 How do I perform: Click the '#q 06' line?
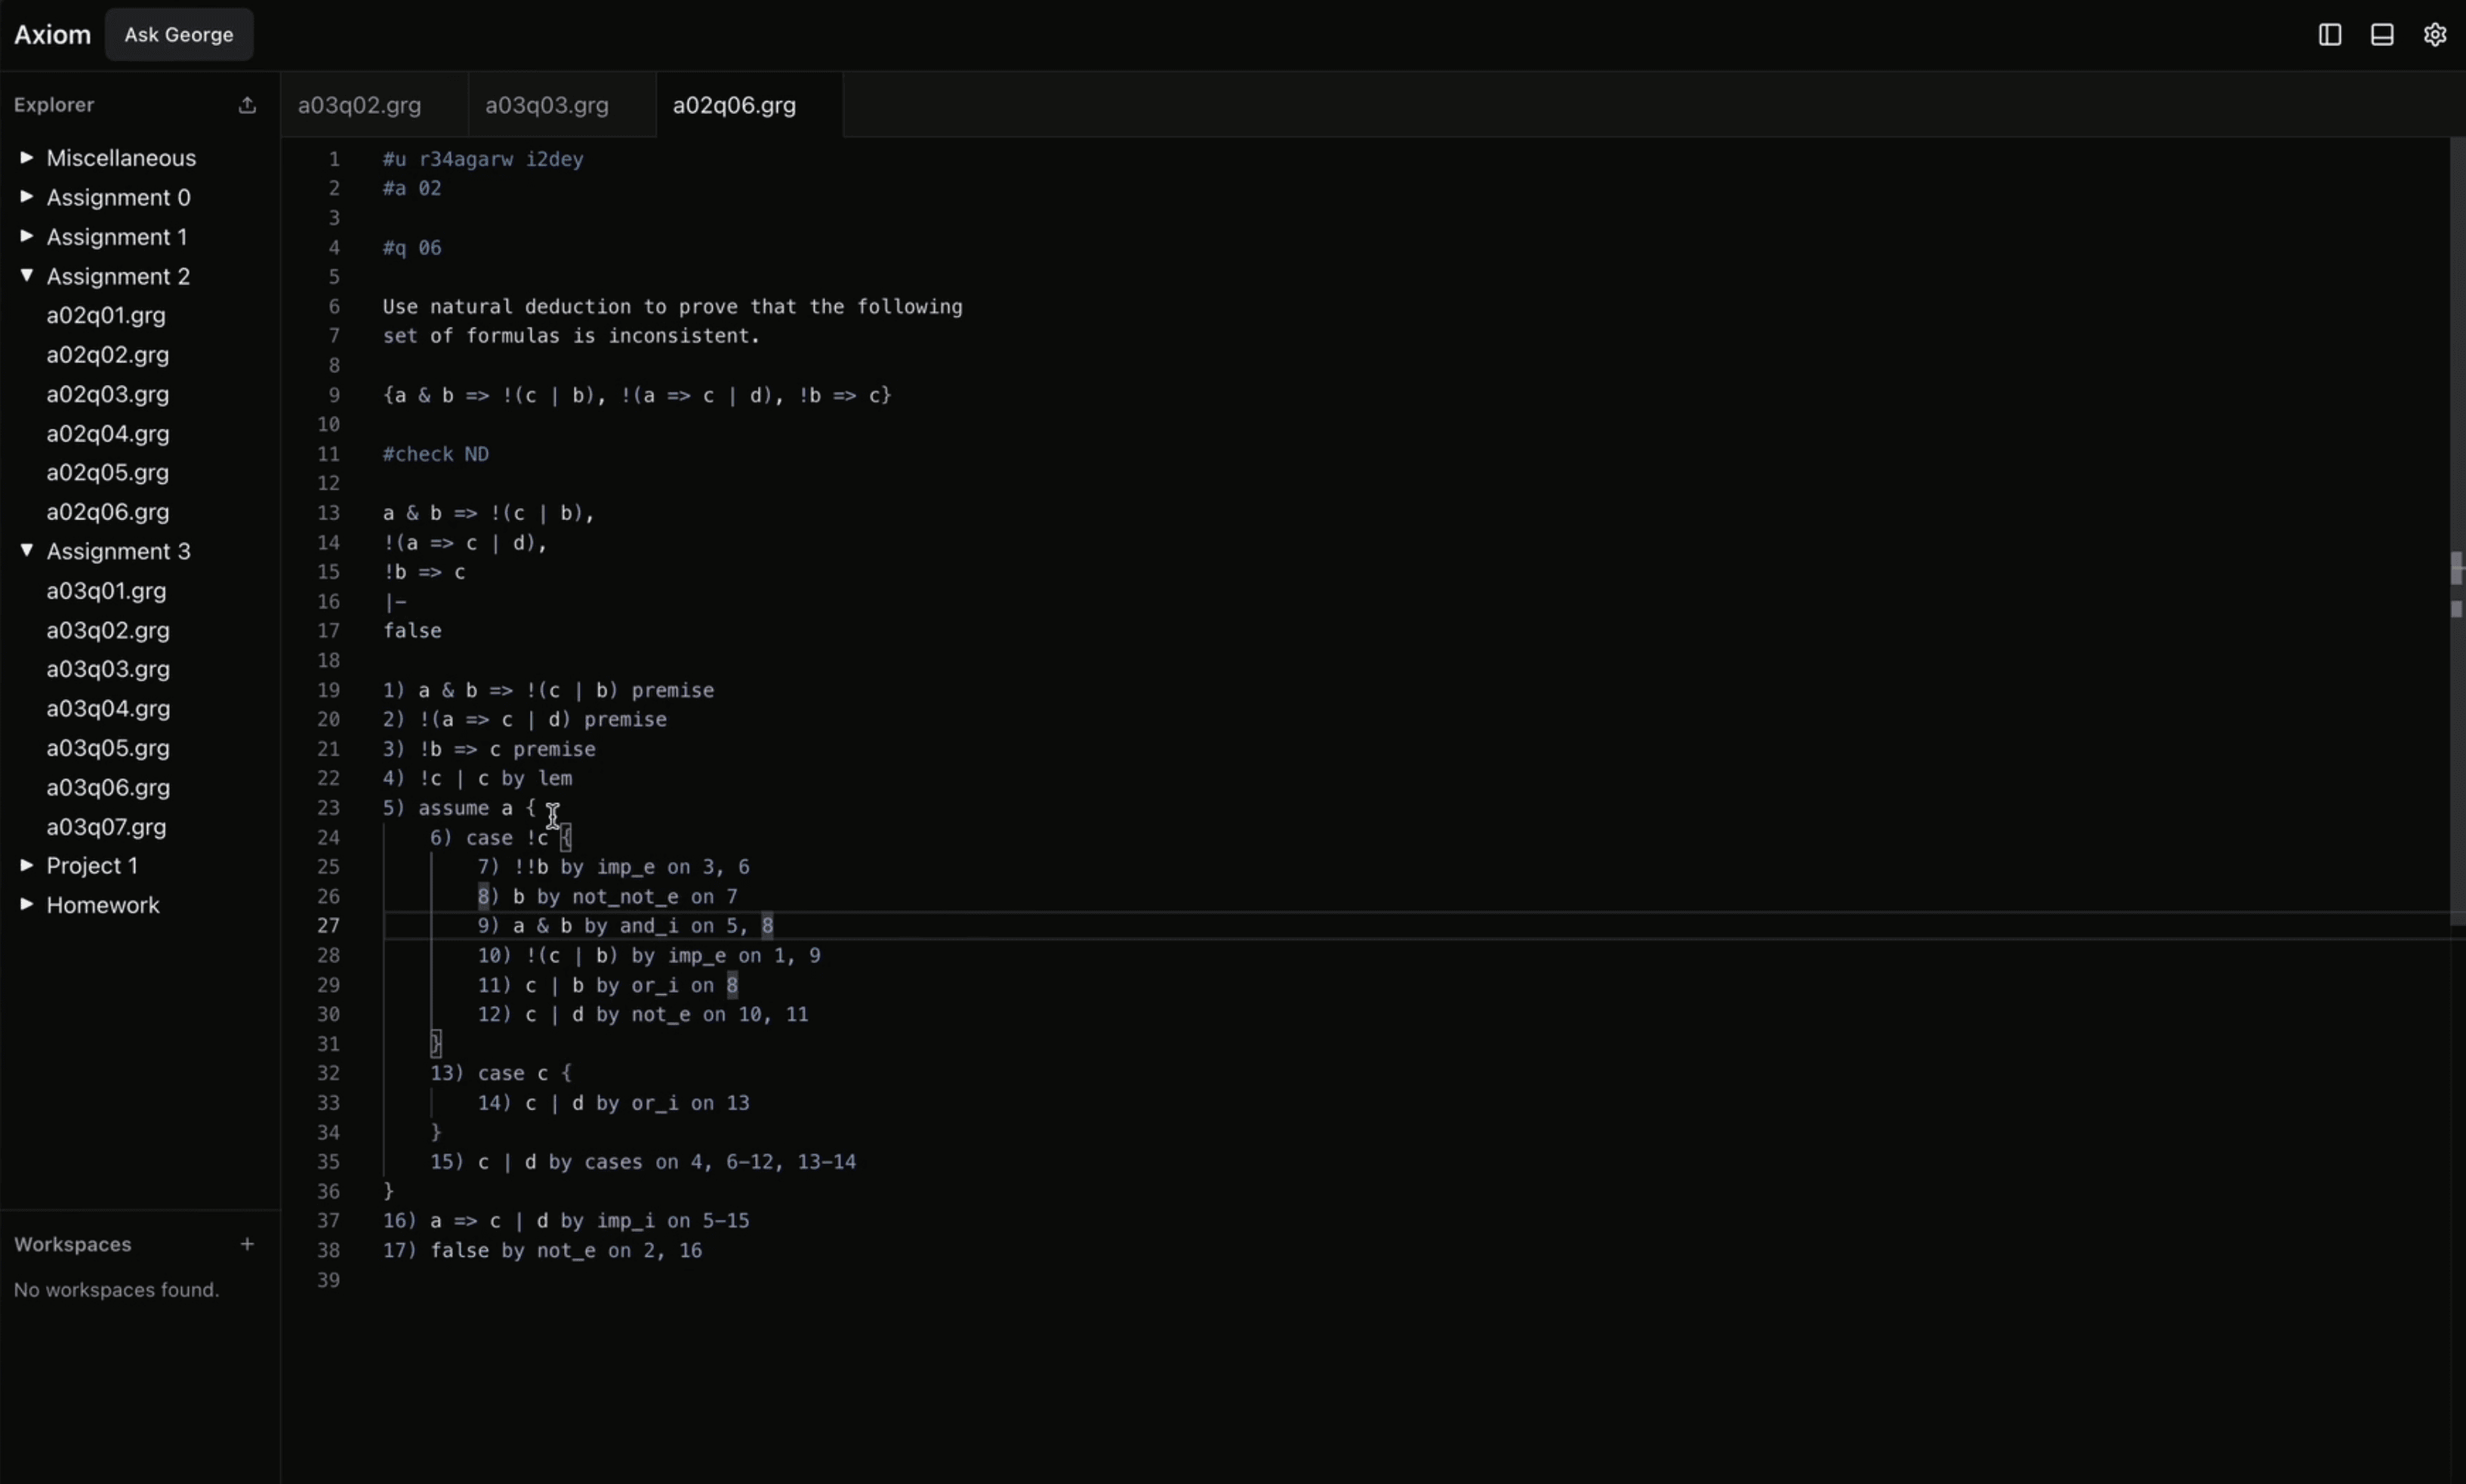(x=412, y=248)
